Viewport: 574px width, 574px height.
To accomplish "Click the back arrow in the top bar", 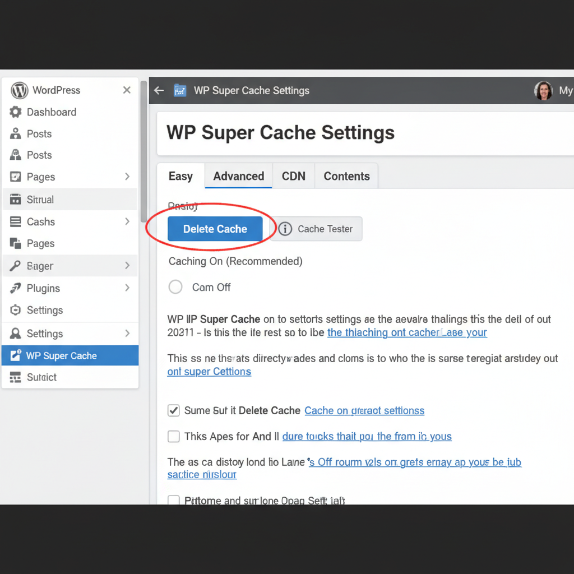I will (x=159, y=90).
